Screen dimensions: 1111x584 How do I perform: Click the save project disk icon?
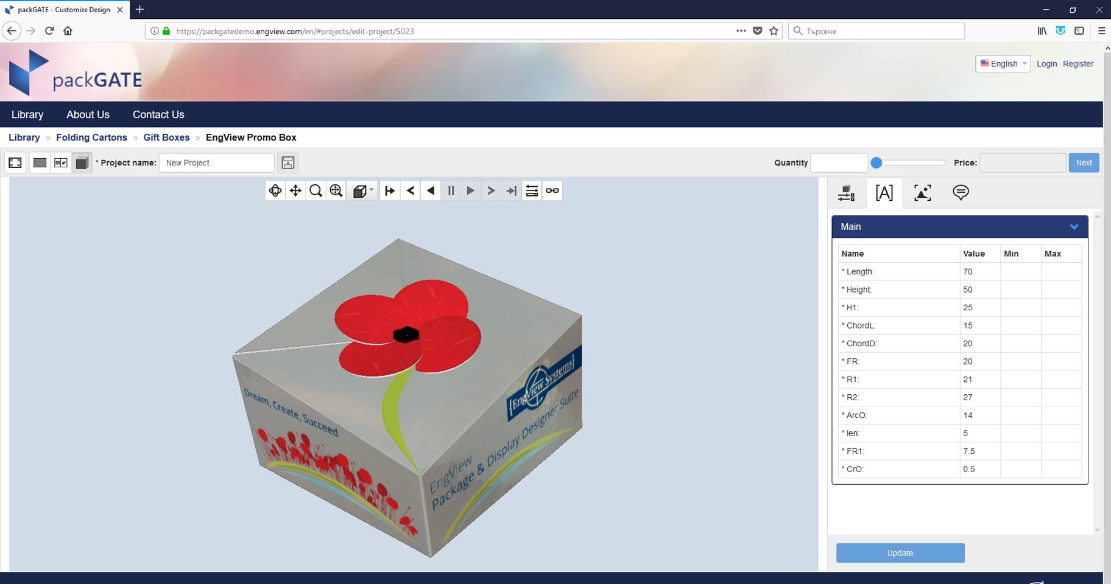coord(288,162)
